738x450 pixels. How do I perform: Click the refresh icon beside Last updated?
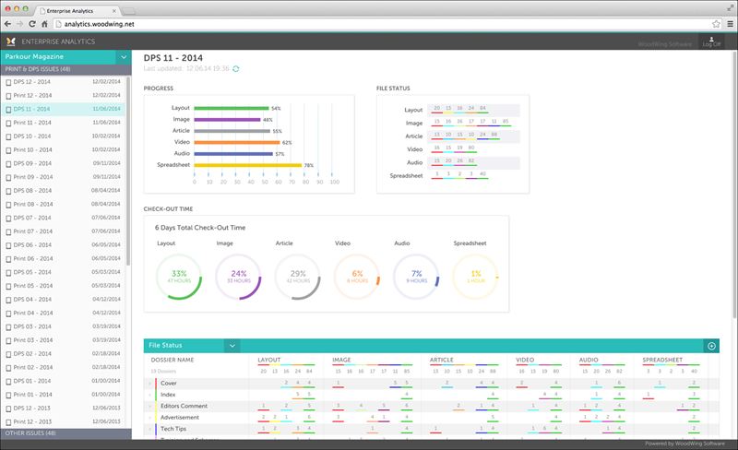point(236,68)
